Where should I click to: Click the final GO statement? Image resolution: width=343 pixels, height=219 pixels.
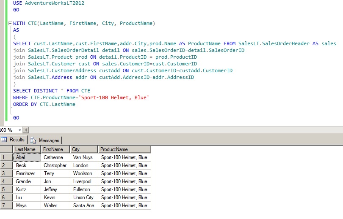point(16,118)
